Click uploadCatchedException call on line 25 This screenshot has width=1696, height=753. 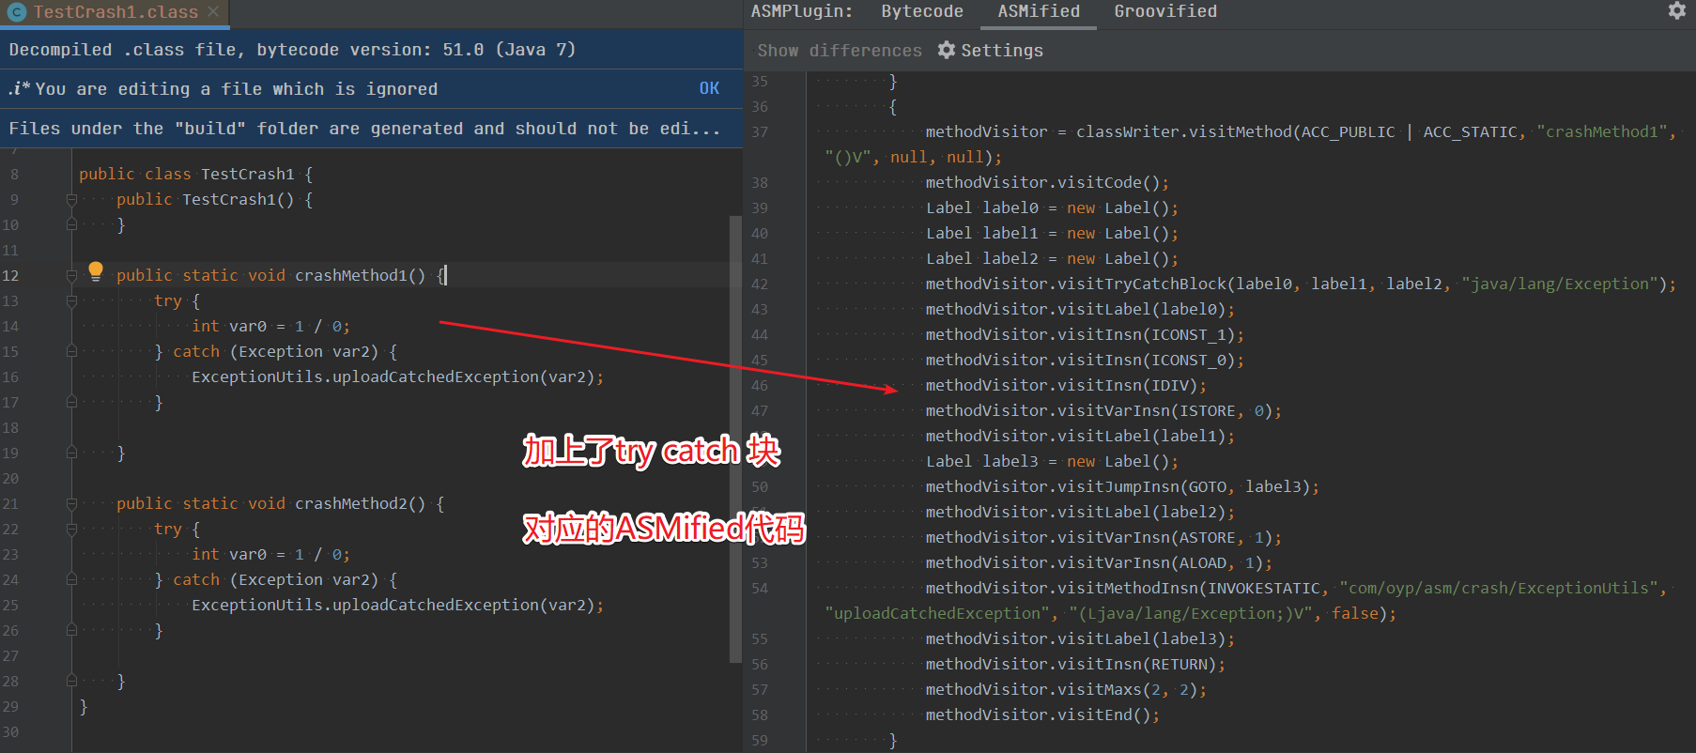pyautogui.click(x=436, y=605)
